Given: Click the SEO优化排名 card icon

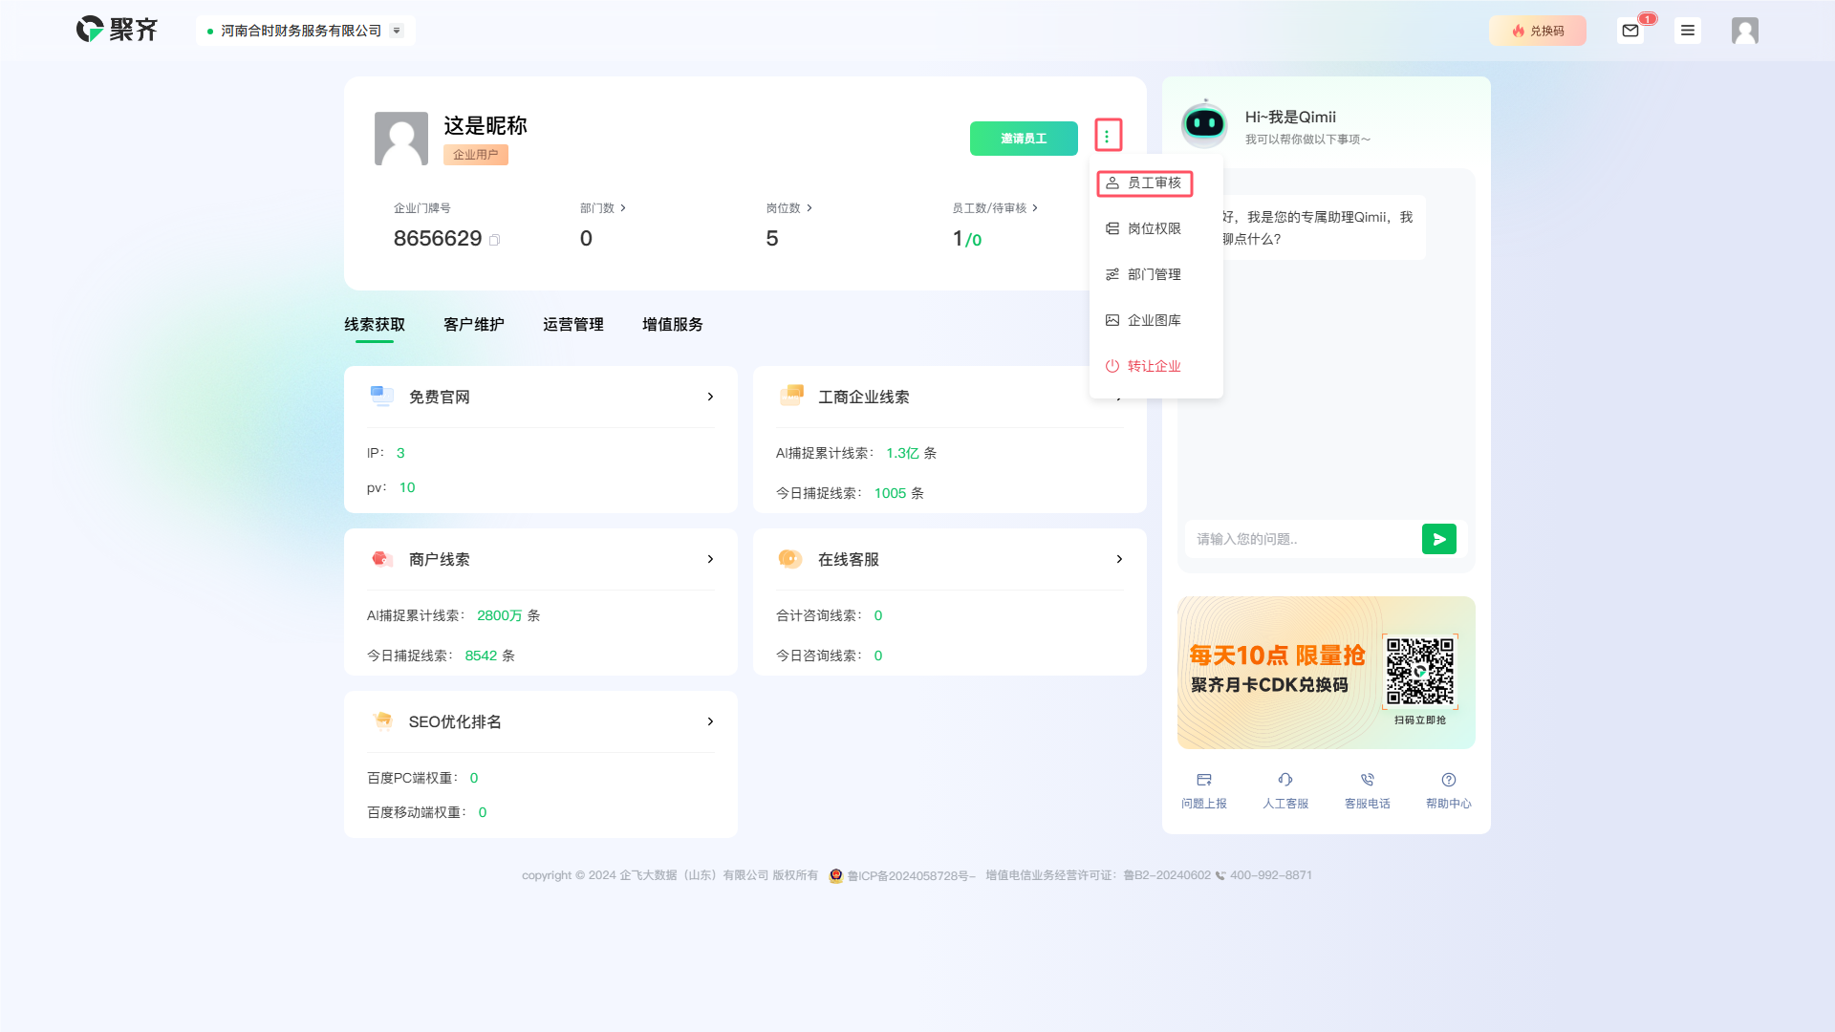Looking at the screenshot, I should tap(382, 720).
